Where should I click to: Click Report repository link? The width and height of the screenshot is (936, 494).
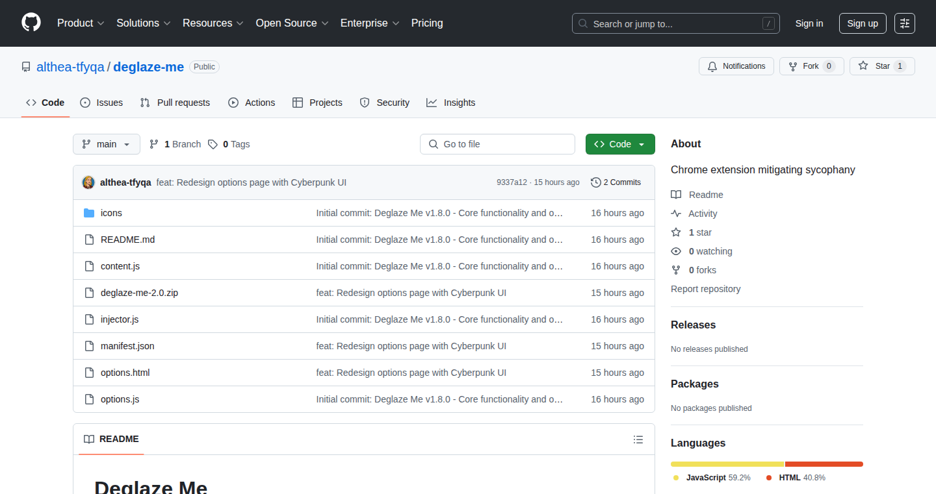[706, 289]
